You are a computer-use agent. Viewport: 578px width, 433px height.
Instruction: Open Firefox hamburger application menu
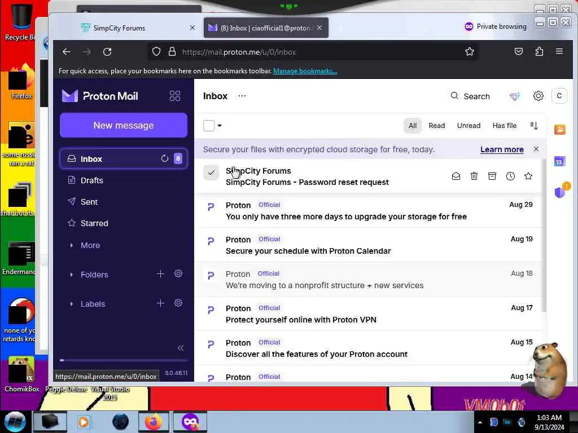click(559, 51)
